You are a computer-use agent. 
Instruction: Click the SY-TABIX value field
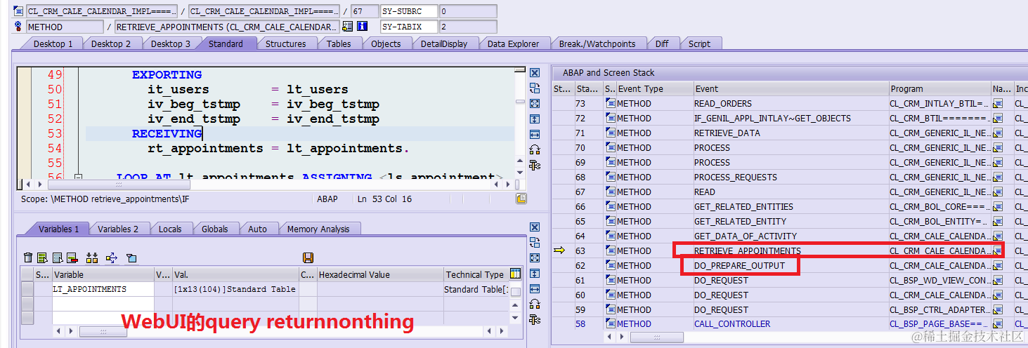[x=467, y=27]
